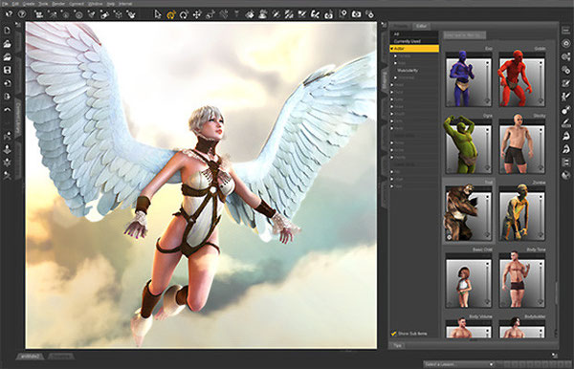Create a new scene using the blank page icon
The height and width of the screenshot is (369, 574).
8,31
